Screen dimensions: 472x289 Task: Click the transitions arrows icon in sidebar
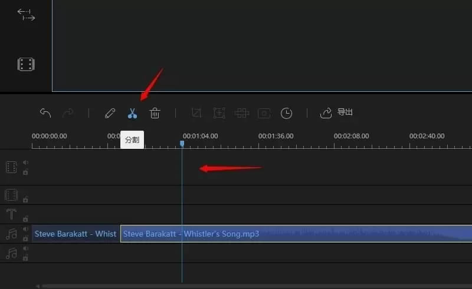click(x=26, y=15)
